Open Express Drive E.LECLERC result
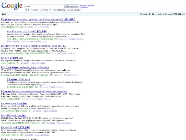186x140 pixels. 16,127
